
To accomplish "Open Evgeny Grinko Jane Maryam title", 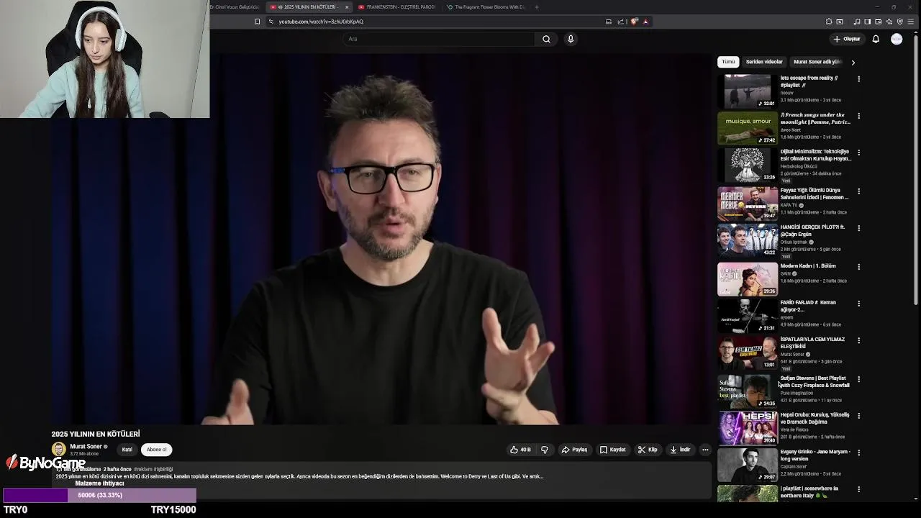I will [x=815, y=455].
